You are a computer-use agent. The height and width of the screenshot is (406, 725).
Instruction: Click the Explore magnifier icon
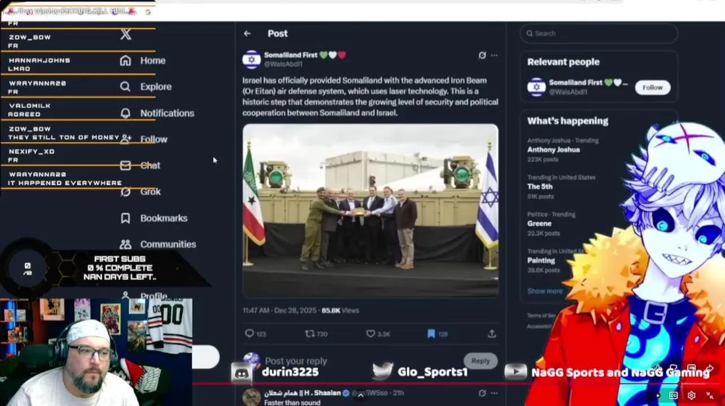pos(125,87)
